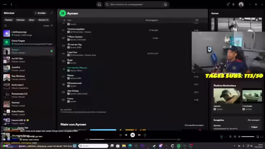
Task: Open the browse icon in search bar
Action: click(x=165, y=5)
